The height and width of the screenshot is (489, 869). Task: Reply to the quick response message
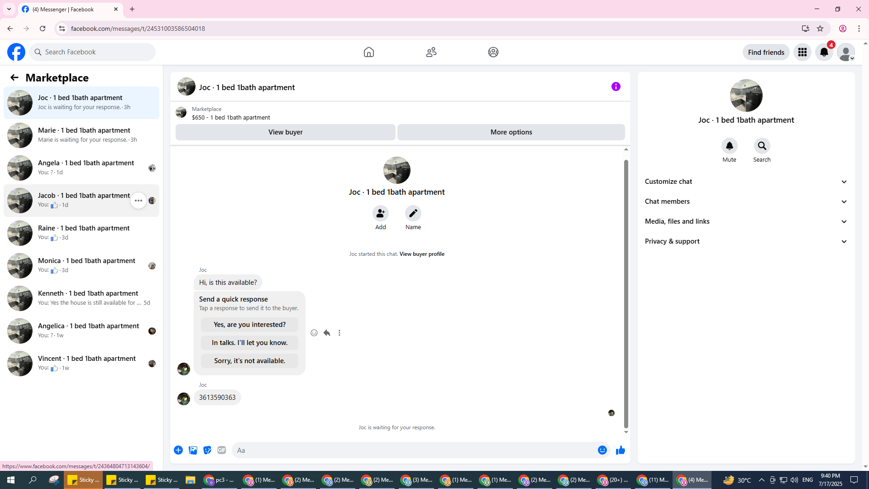tap(327, 333)
